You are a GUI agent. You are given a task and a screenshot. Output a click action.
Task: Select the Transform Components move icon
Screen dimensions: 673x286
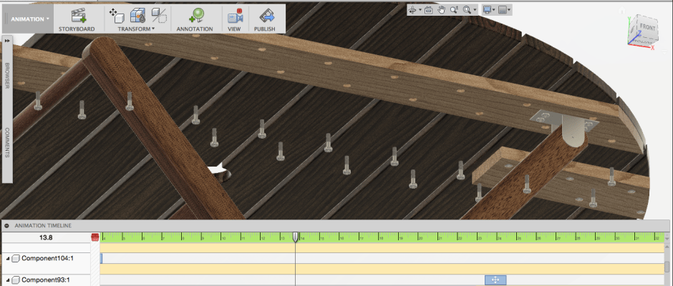click(117, 16)
